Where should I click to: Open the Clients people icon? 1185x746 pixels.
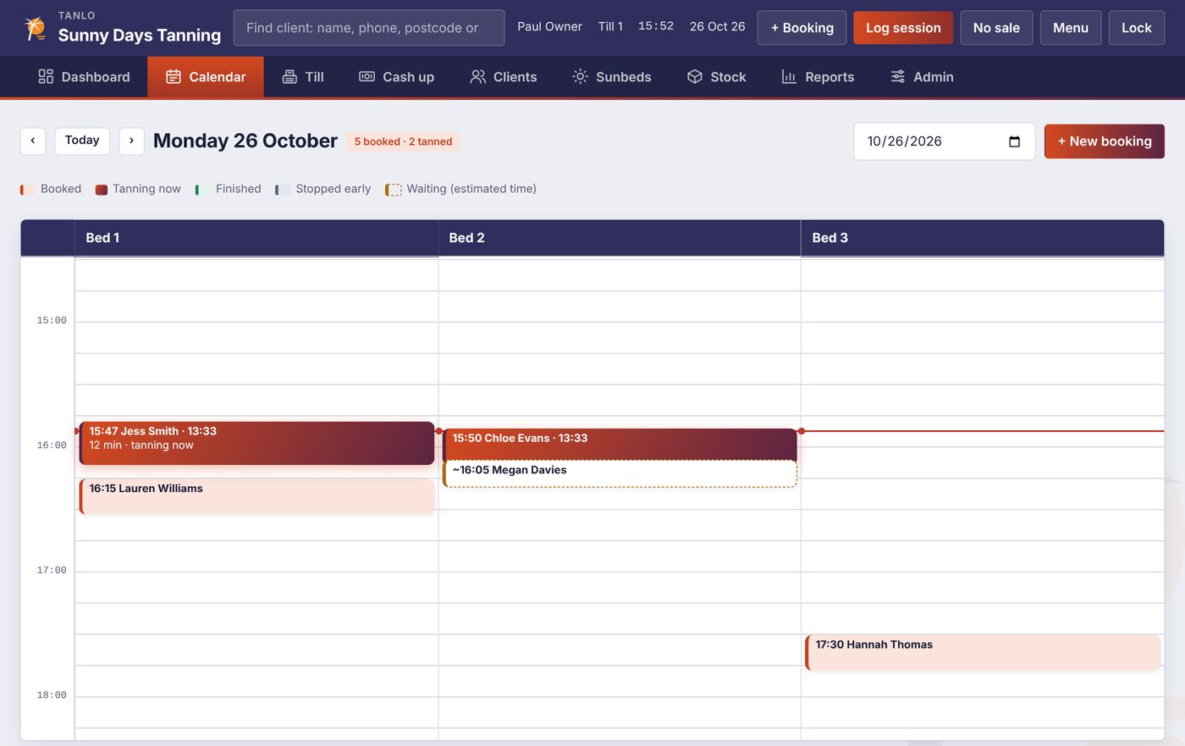(478, 76)
